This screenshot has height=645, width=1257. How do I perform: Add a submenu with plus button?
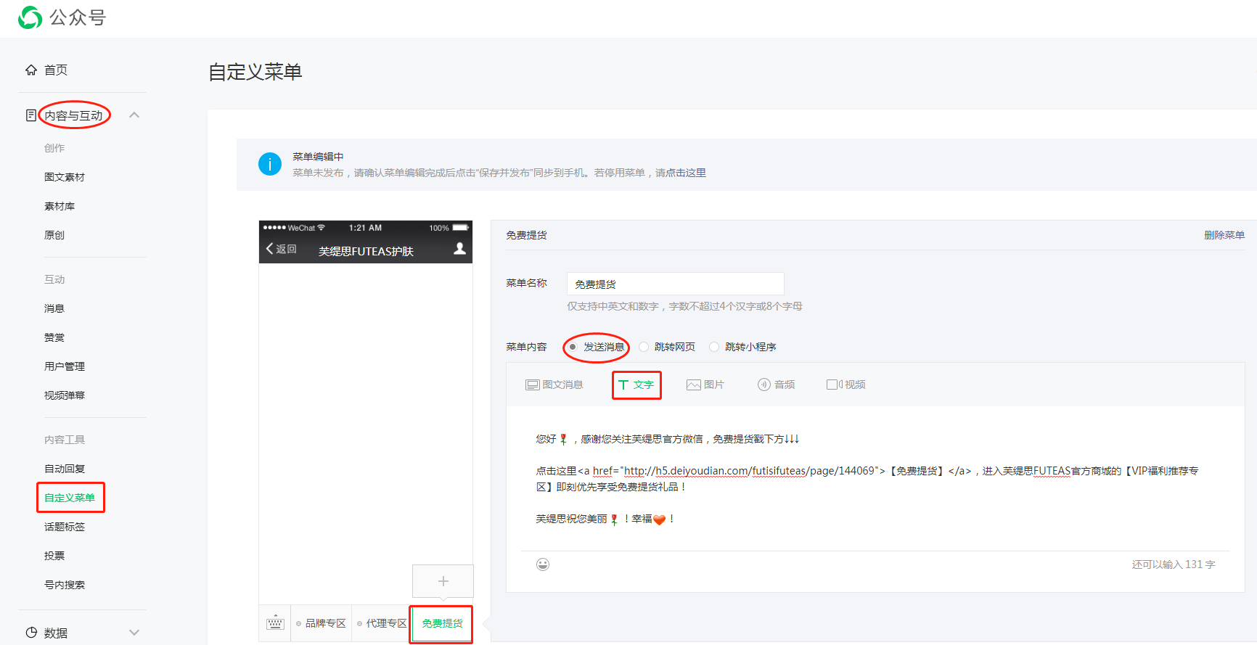443,581
